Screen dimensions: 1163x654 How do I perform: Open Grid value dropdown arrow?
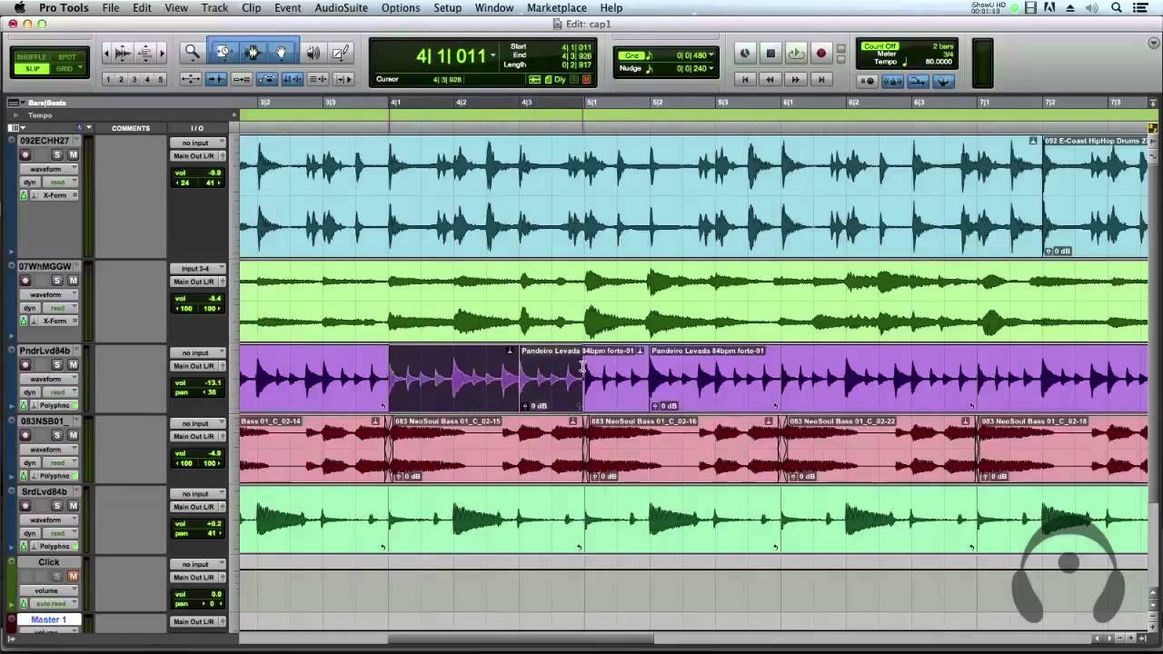click(x=711, y=55)
